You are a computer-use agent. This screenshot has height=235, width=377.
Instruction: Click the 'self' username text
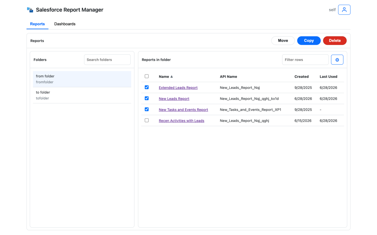coord(332,10)
